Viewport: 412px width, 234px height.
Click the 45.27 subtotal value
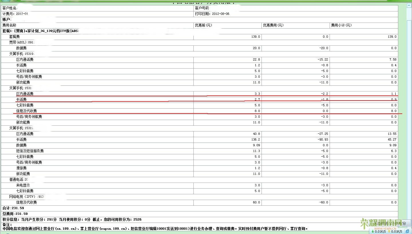(392, 139)
